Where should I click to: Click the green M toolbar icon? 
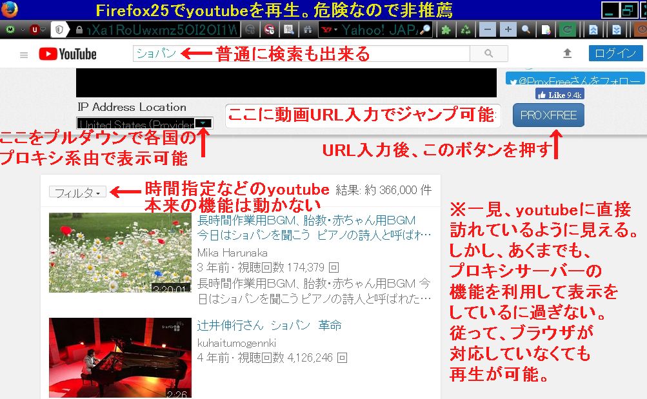10,30
